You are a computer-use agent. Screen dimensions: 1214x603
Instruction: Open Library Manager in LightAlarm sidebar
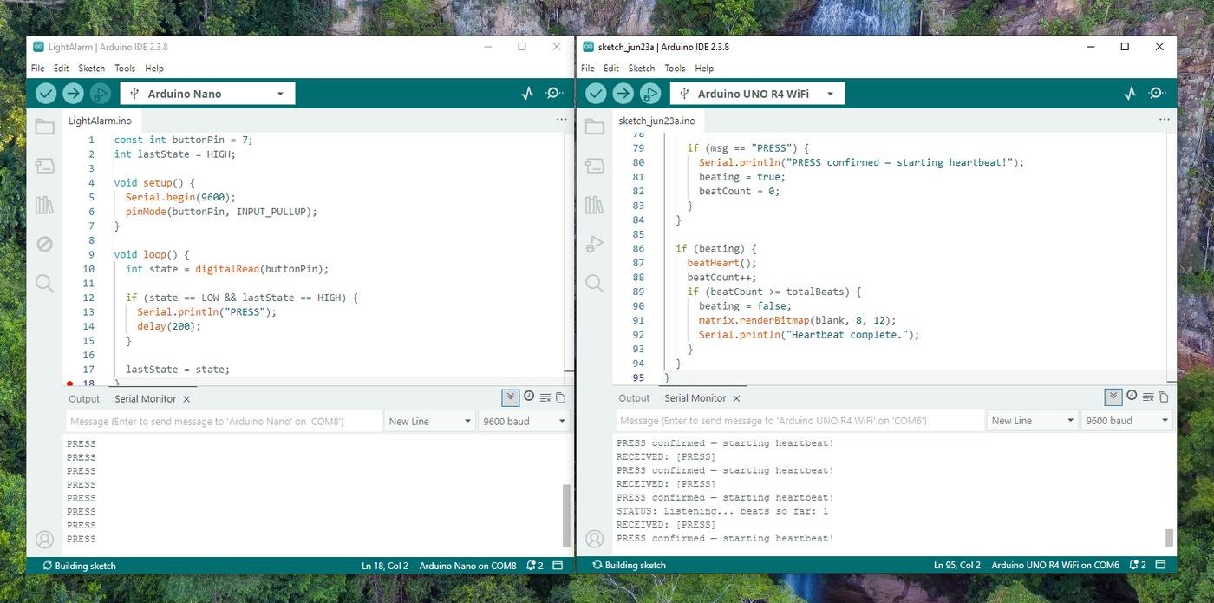pyautogui.click(x=44, y=205)
